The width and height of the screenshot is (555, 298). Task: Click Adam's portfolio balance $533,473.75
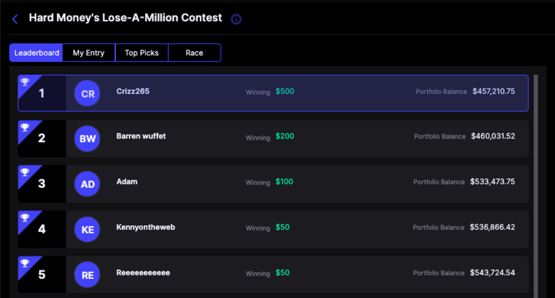(493, 182)
